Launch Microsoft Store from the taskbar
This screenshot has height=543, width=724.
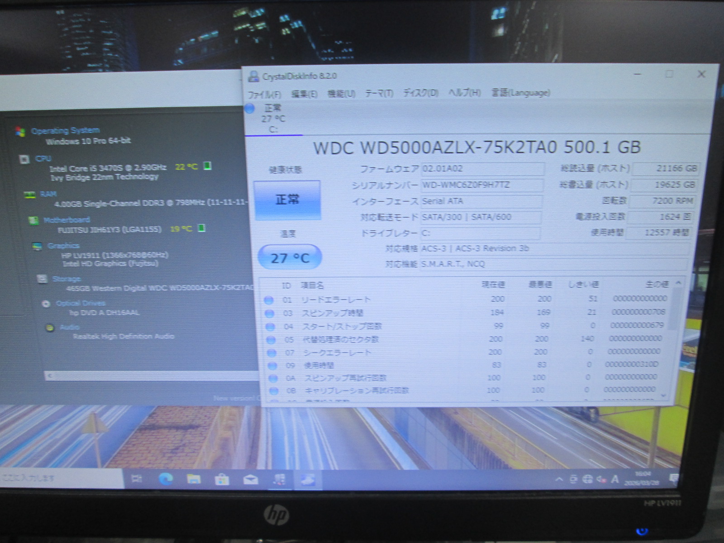[222, 479]
